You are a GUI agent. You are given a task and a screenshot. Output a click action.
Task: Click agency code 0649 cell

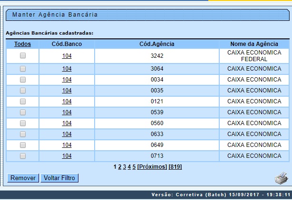click(x=157, y=145)
